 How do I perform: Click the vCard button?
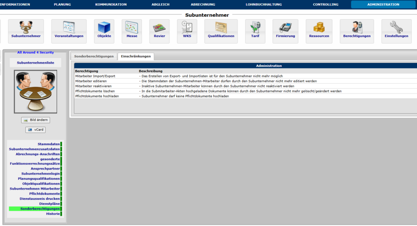(35, 130)
